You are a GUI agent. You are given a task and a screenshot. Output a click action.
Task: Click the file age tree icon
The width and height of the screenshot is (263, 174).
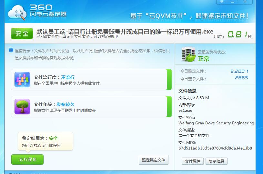coord(22,107)
